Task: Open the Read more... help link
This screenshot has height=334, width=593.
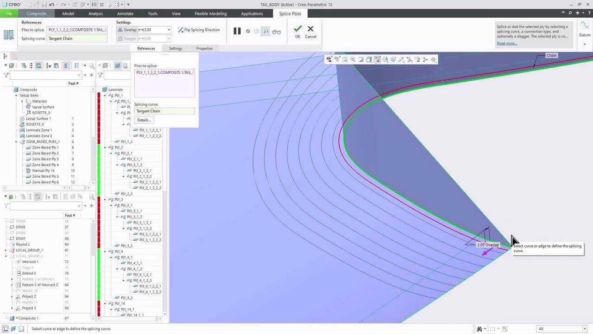Action: 507,43
